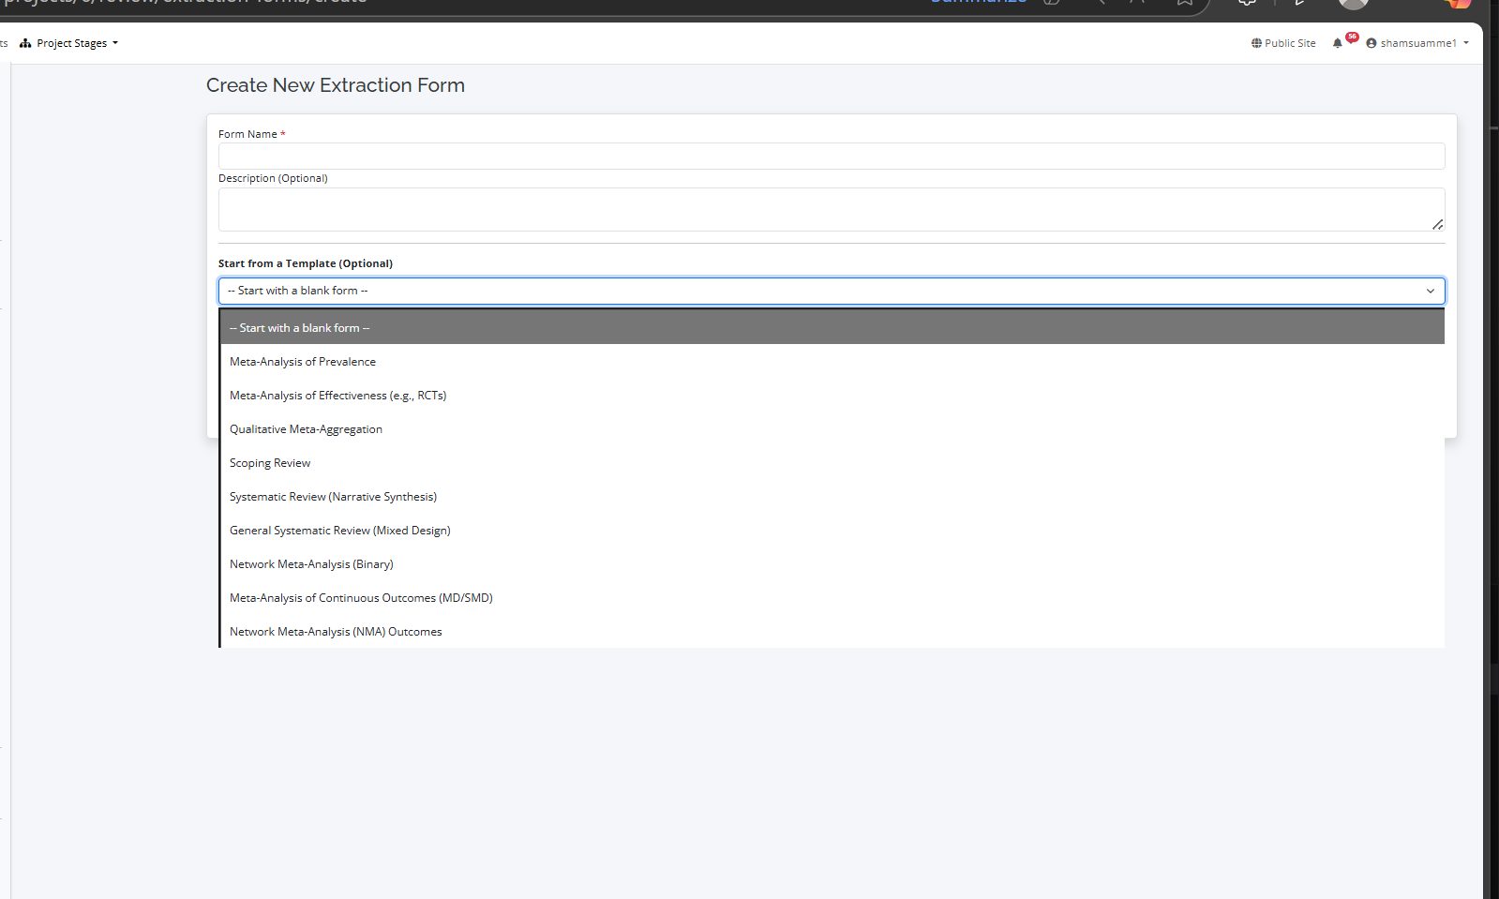This screenshot has width=1499, height=899.
Task: Click the browser address bar URL
Action: (x=187, y=3)
